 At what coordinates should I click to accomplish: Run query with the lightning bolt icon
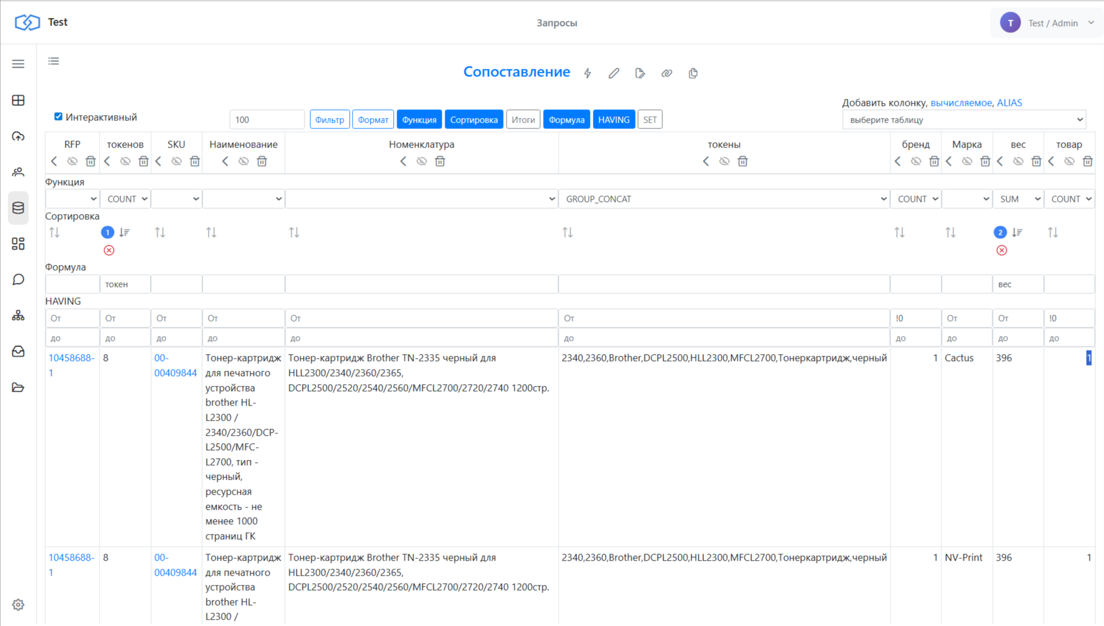[588, 73]
